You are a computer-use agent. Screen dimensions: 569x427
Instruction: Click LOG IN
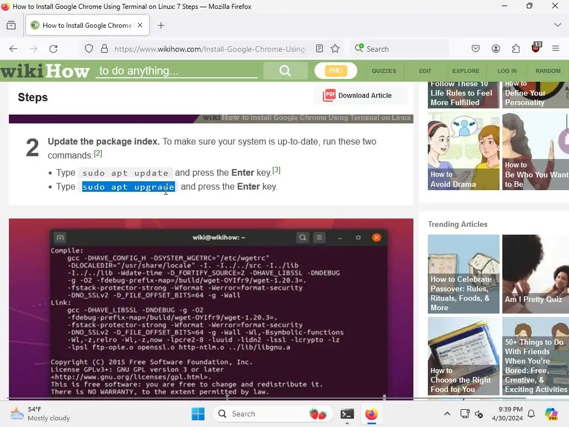pos(507,71)
